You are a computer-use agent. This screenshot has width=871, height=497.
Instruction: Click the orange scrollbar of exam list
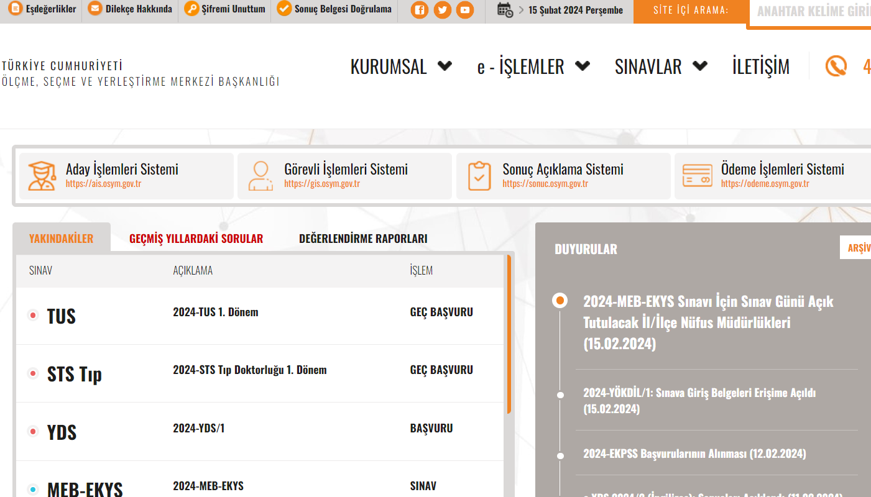pyautogui.click(x=509, y=335)
